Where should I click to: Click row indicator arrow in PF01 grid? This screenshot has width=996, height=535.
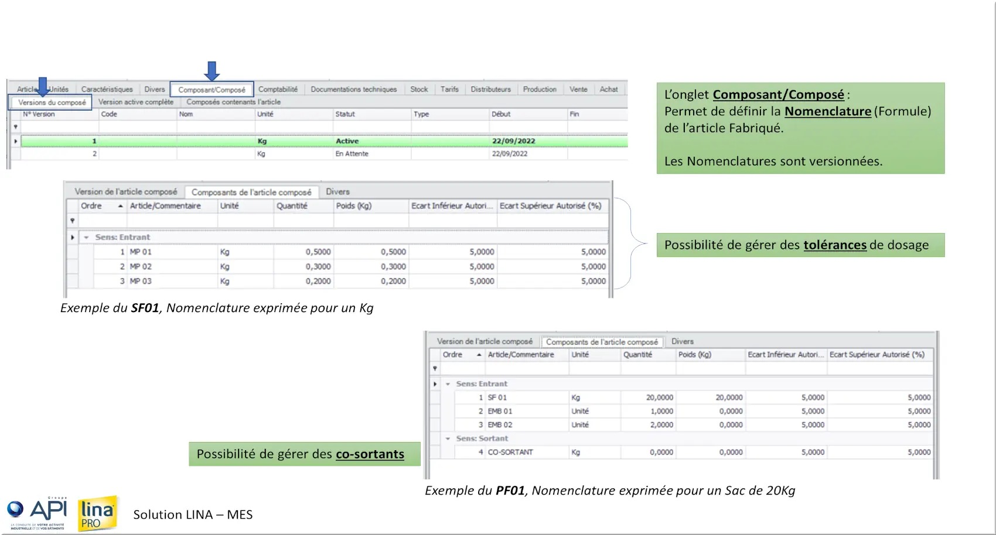(435, 384)
